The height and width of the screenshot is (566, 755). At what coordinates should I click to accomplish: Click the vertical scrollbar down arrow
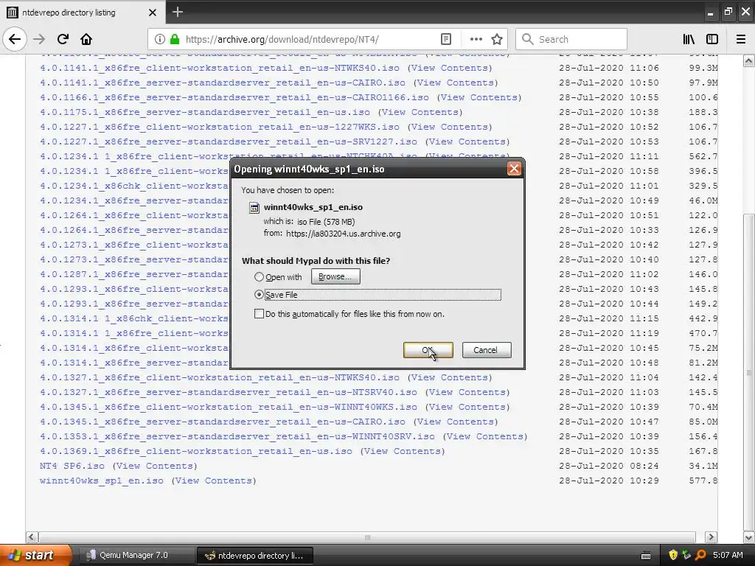pyautogui.click(x=749, y=537)
